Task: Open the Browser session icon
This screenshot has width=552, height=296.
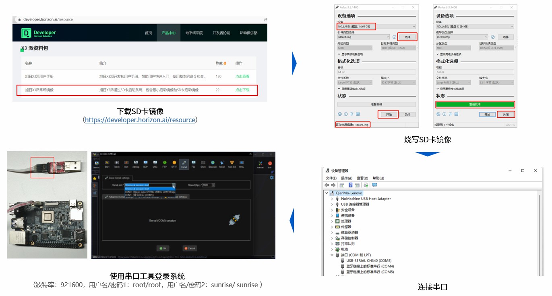Action: point(213,164)
